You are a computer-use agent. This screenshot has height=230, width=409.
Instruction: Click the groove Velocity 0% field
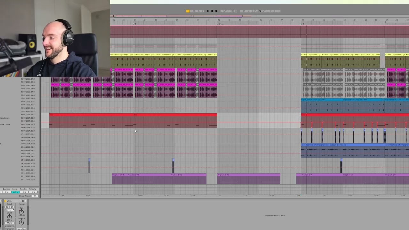pos(33,192)
